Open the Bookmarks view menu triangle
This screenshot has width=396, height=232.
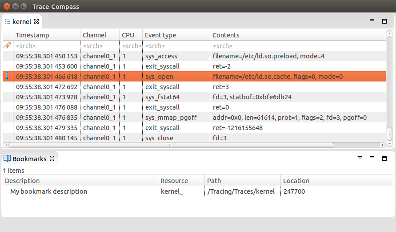[360, 158]
